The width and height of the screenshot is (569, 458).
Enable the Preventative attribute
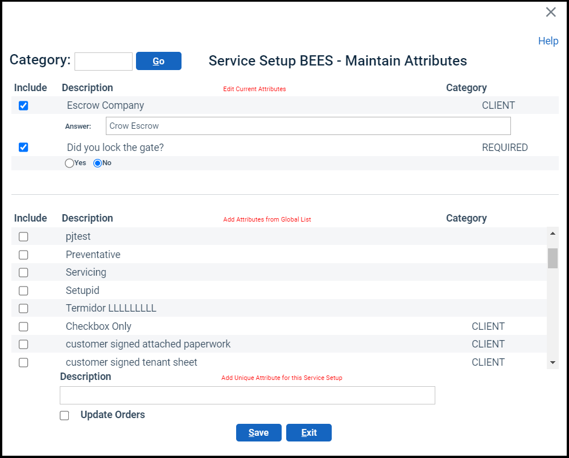pos(23,255)
